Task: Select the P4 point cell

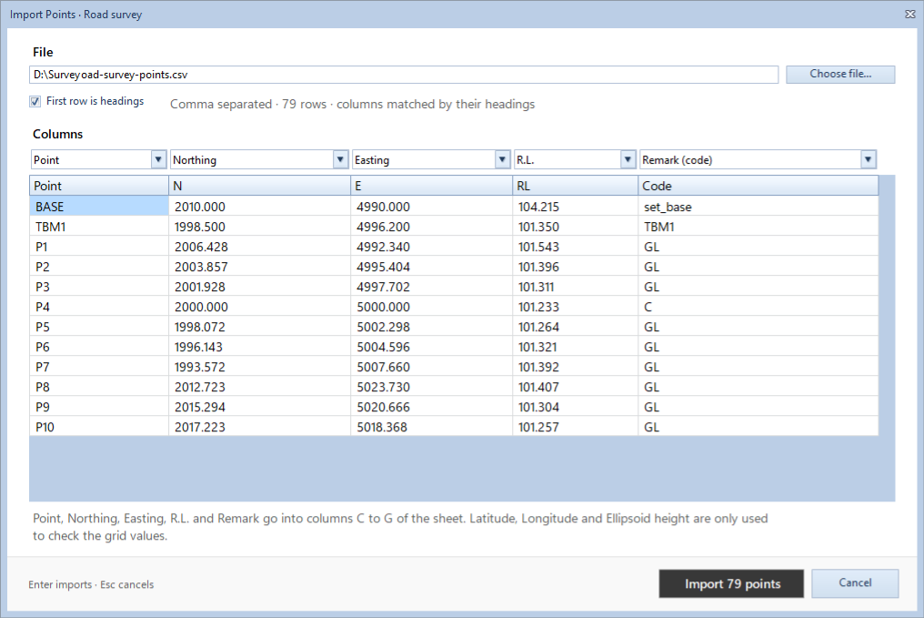Action: click(x=99, y=307)
